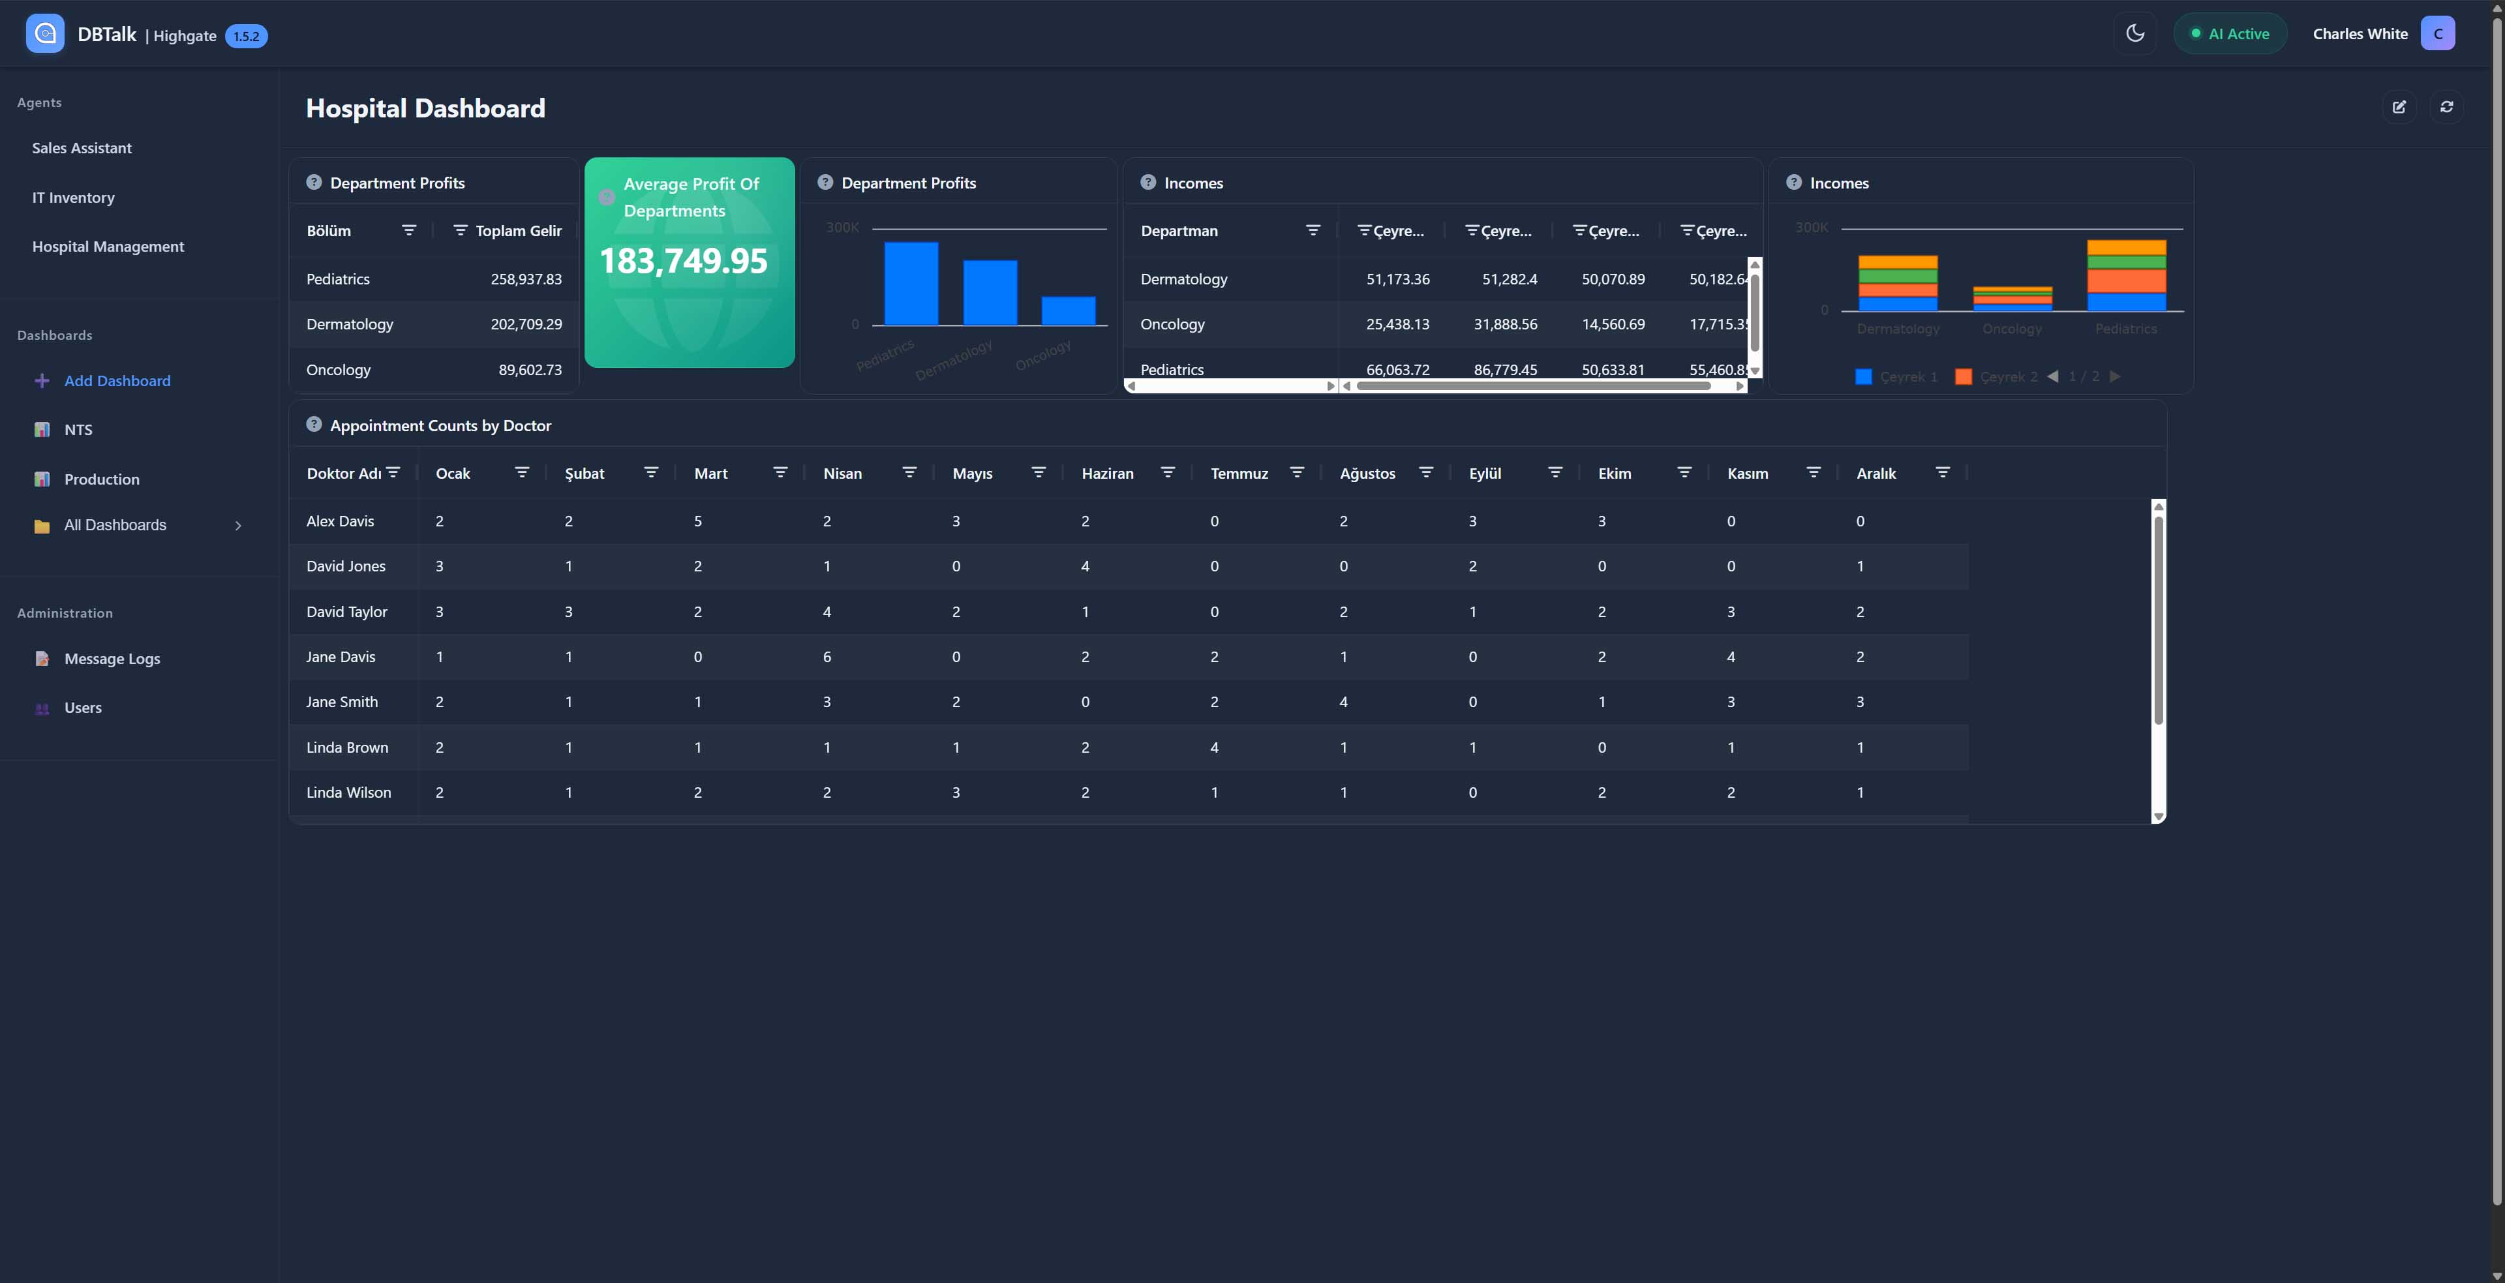Open filter icon on Ocak column
The height and width of the screenshot is (1283, 2505).
point(522,472)
